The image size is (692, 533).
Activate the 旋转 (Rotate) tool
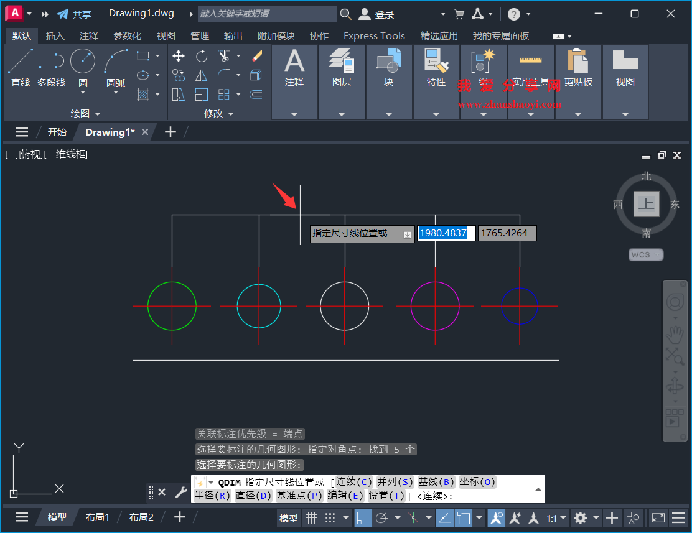coord(202,56)
